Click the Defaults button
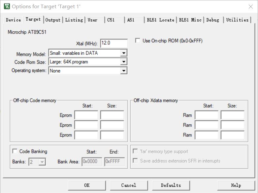The width and height of the screenshot is (258, 193). [171, 185]
